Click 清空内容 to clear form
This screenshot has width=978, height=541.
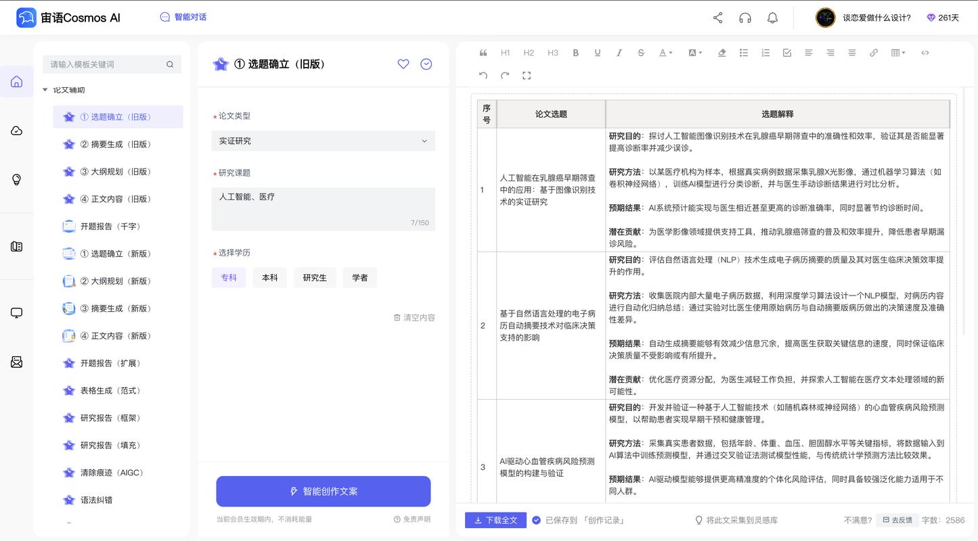tap(414, 317)
